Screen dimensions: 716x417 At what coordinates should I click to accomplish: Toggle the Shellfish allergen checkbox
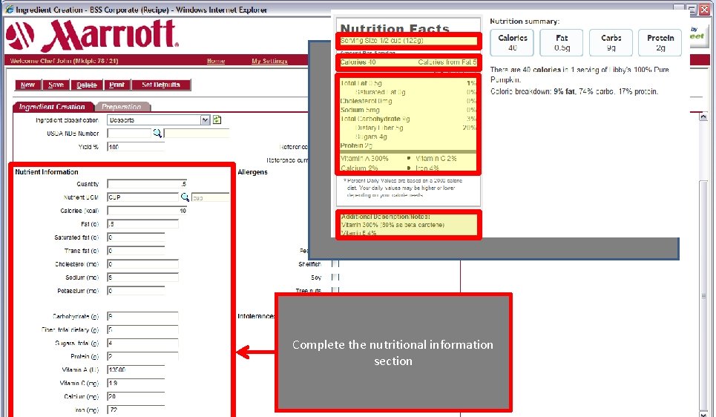(335, 263)
